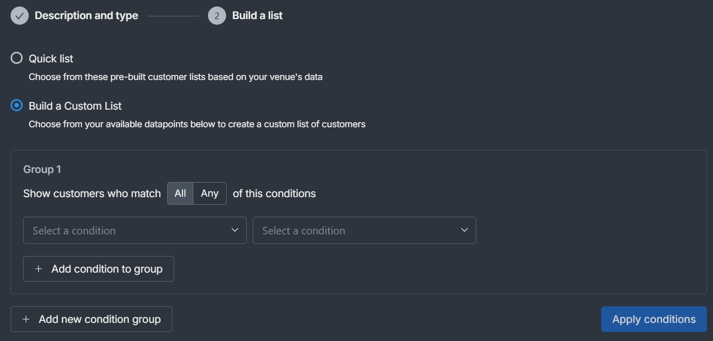Click the completed step checkmark icon
Viewport: 713px width, 341px height.
[20, 16]
